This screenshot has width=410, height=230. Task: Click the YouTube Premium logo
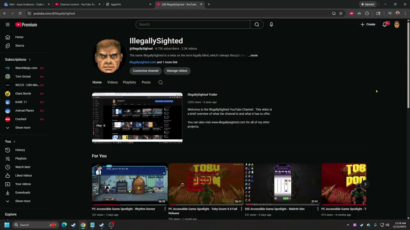tap(26, 25)
